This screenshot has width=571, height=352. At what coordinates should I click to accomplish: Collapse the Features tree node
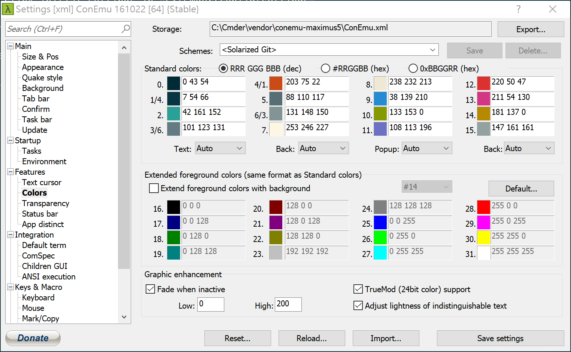10,172
